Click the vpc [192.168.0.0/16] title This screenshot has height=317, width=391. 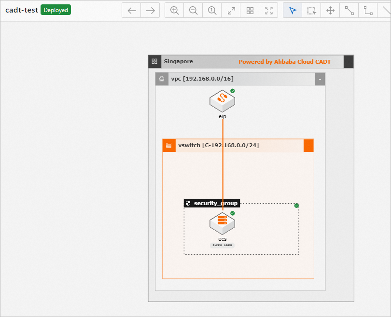pyautogui.click(x=202, y=79)
